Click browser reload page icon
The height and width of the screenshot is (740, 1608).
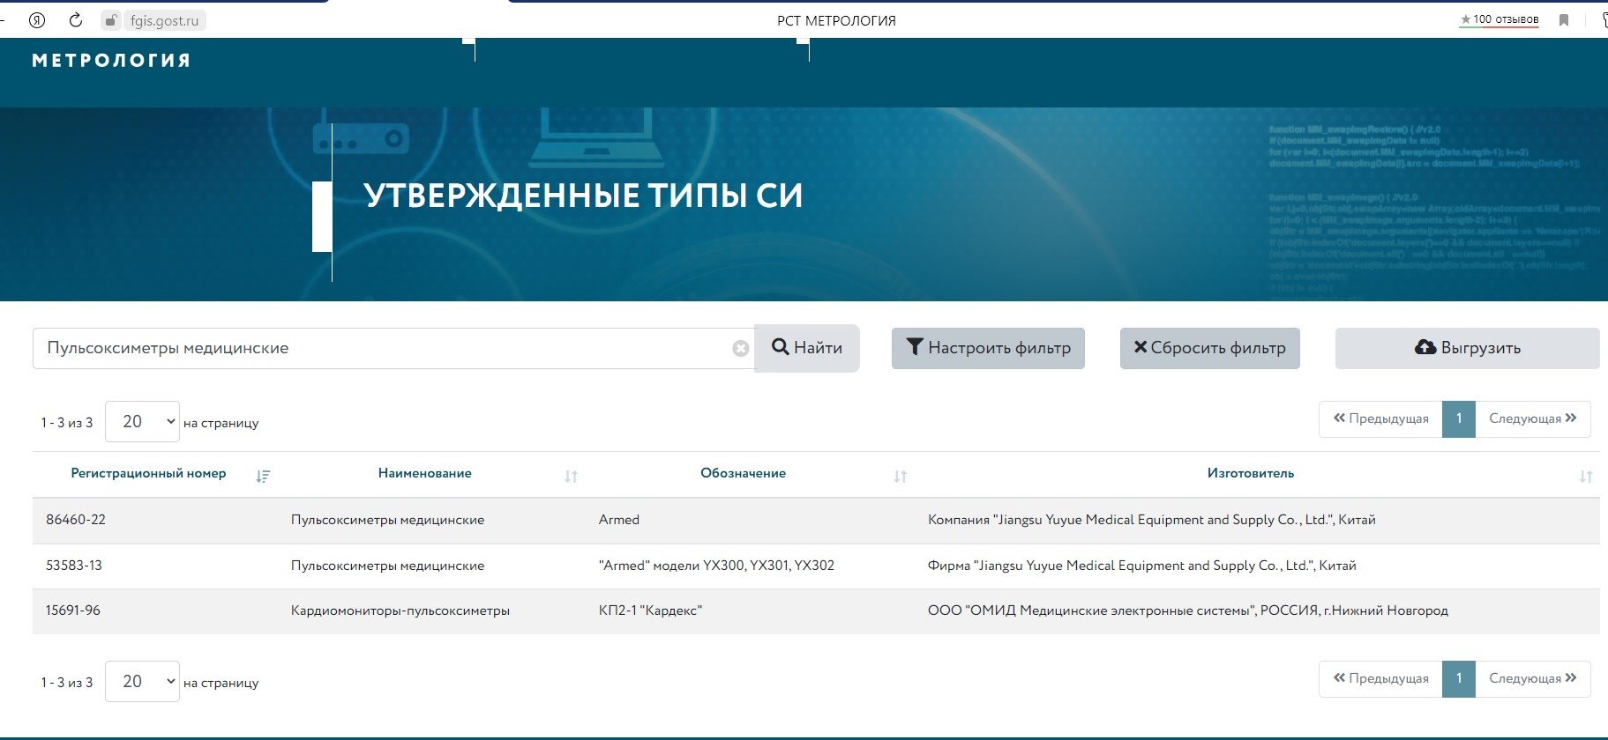click(x=76, y=20)
